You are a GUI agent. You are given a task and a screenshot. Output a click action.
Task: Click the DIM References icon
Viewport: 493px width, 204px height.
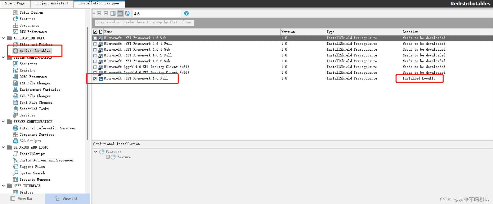click(15, 32)
